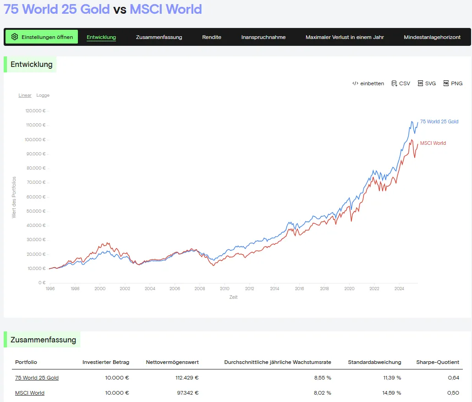The image size is (472, 402).
Task: Click 75 World 25 Gold in page title
Action: tap(57, 9)
